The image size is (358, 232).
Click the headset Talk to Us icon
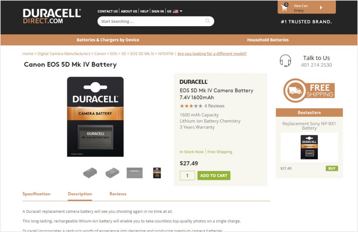[x=285, y=61]
